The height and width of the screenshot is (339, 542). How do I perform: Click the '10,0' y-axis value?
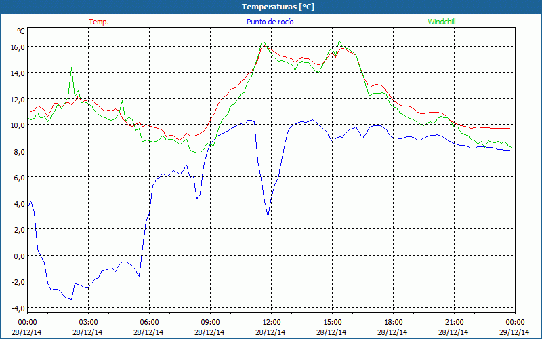click(18, 125)
